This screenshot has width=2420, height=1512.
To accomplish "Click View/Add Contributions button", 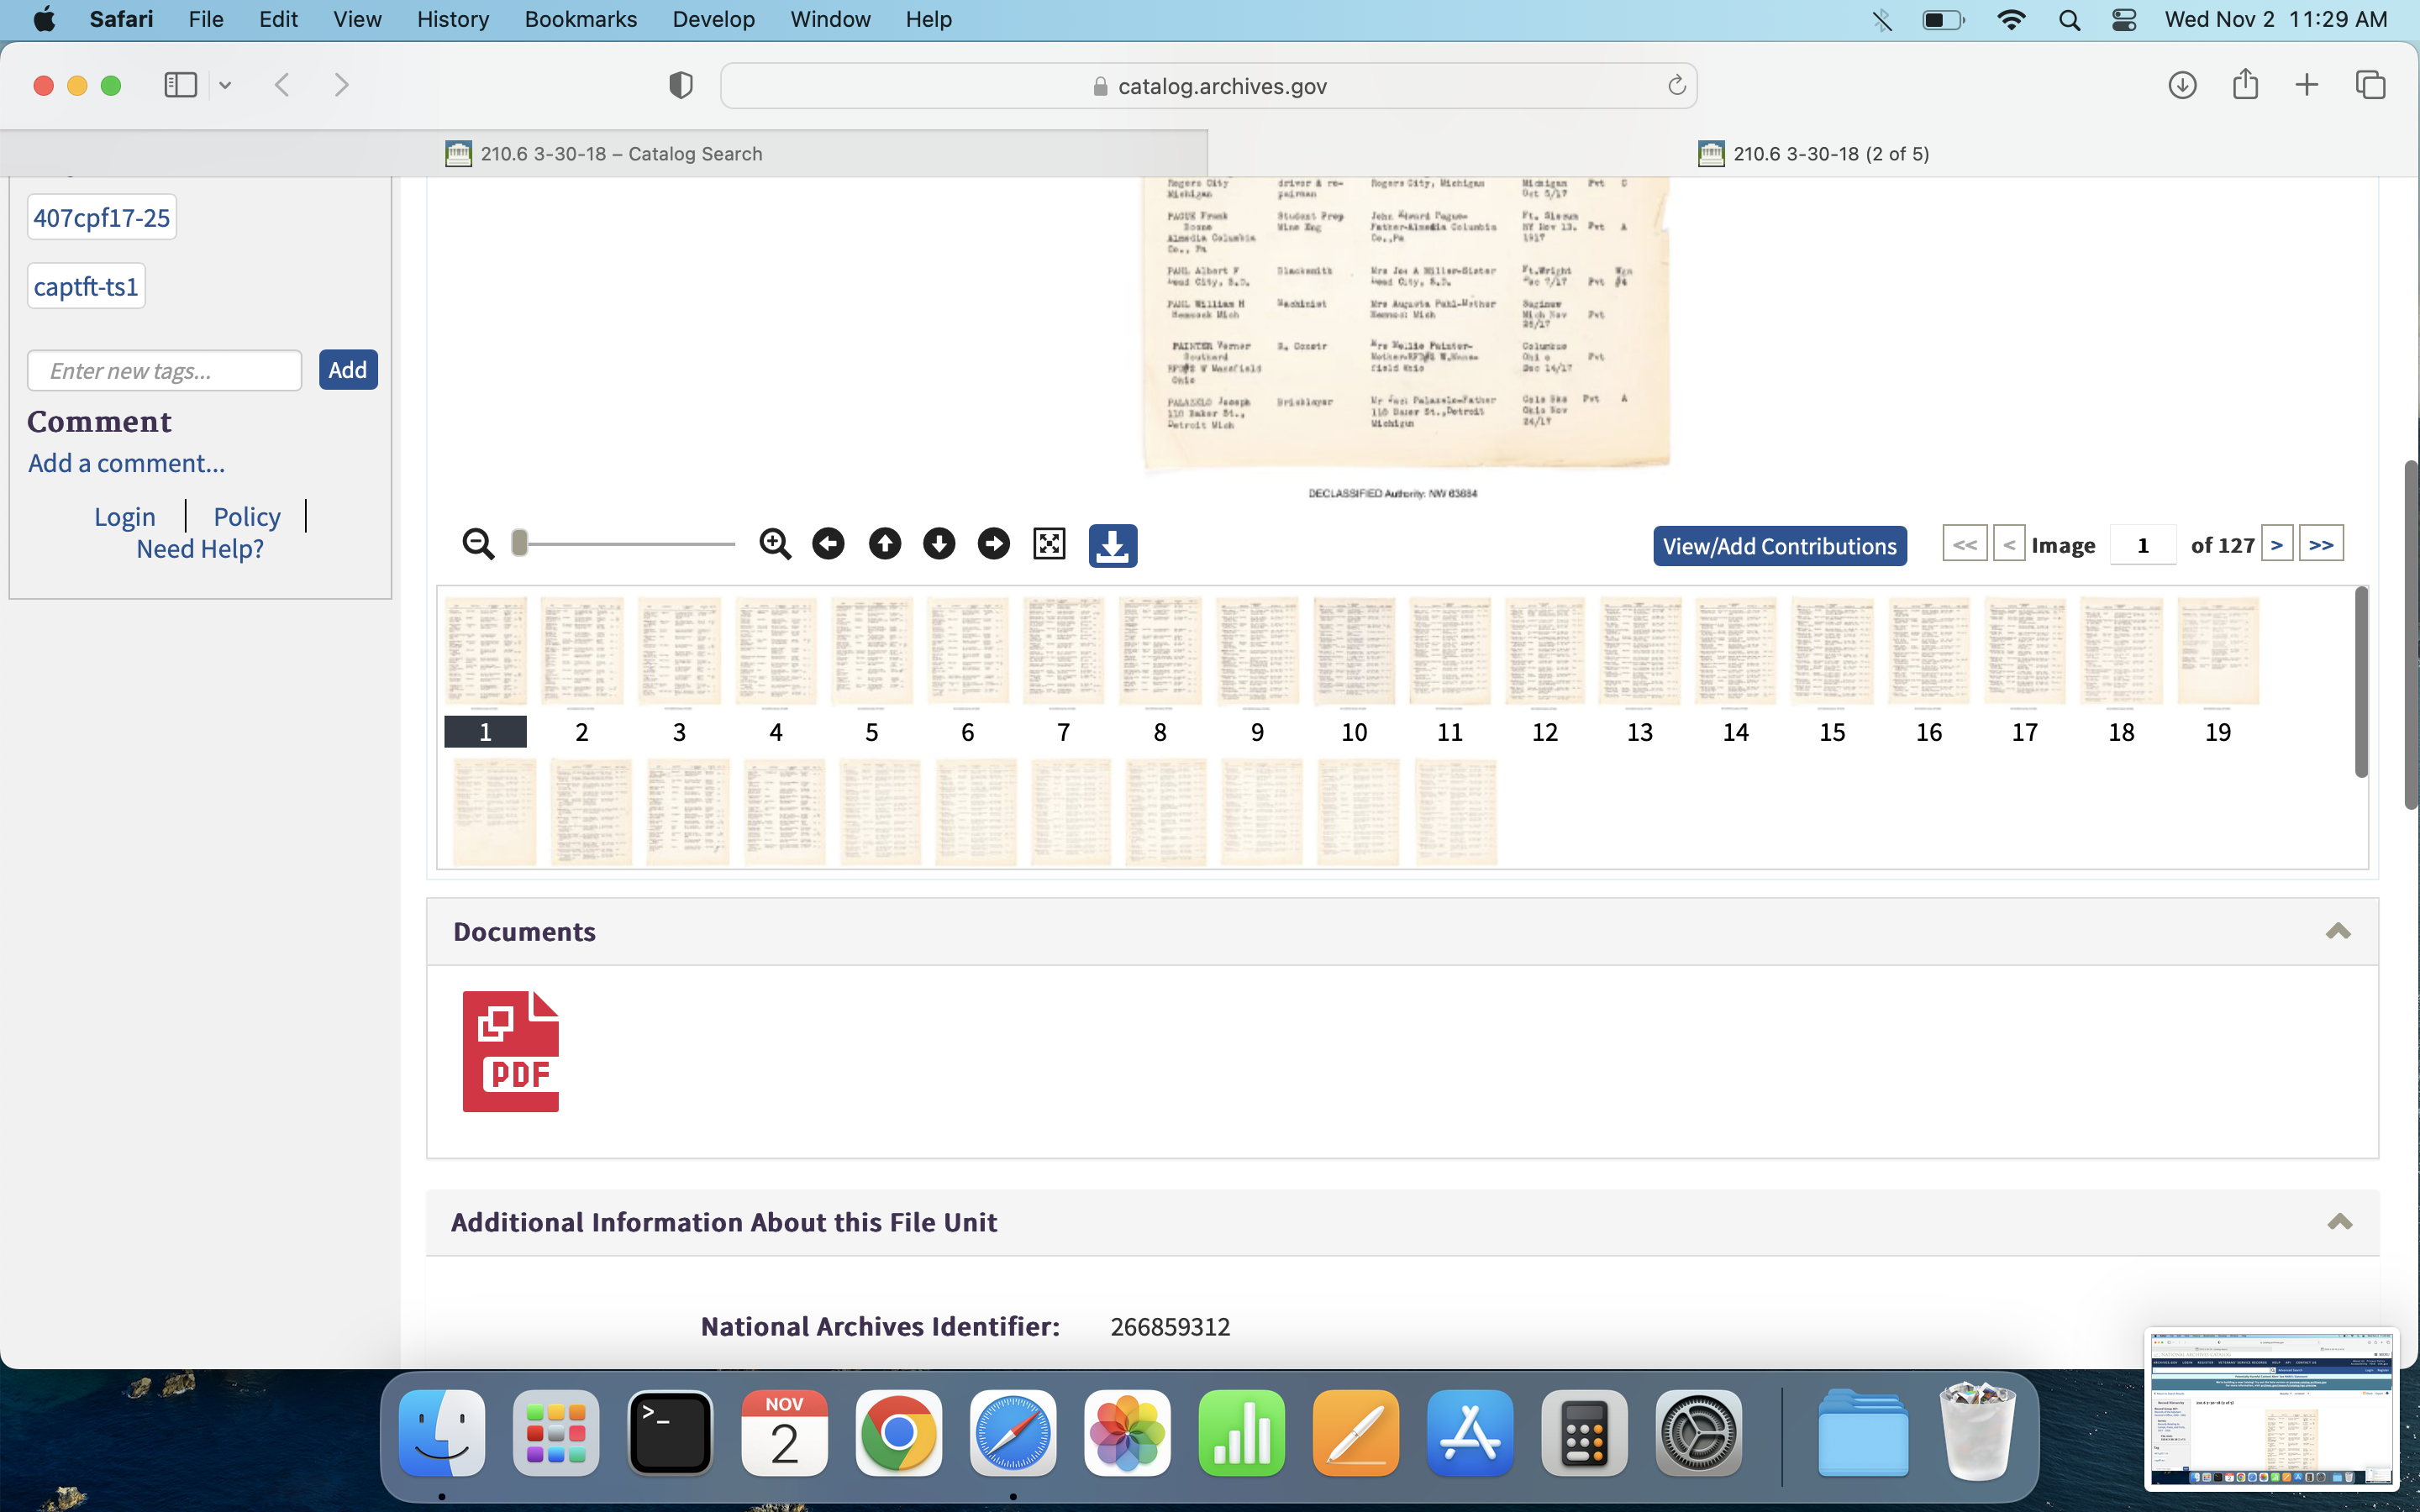I will click(x=1779, y=546).
